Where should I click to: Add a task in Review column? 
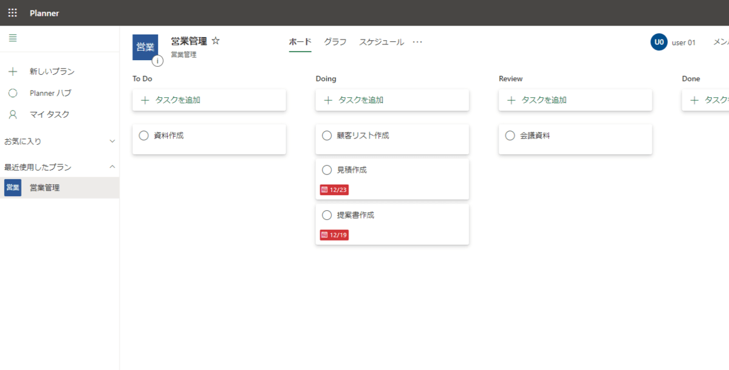[x=575, y=100]
